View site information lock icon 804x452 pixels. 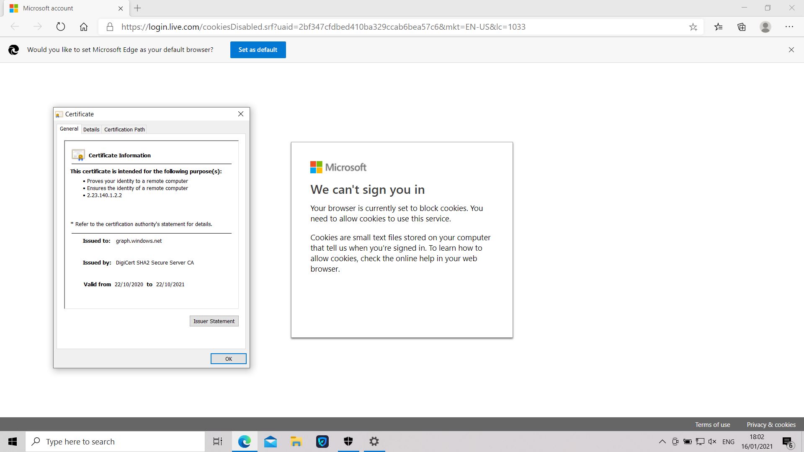coord(110,27)
